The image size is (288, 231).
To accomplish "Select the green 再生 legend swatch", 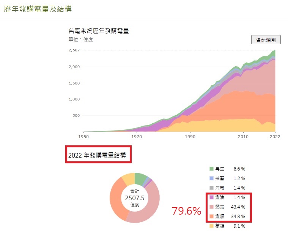I will coord(211,169).
